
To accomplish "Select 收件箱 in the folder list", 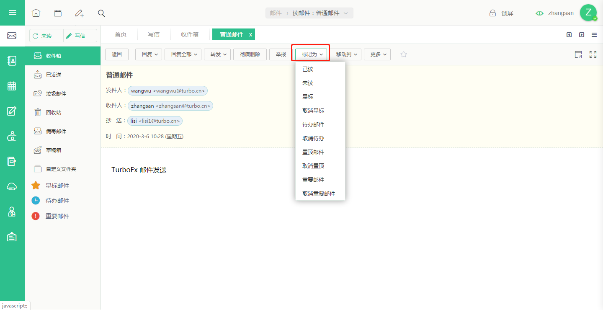I will pos(63,56).
